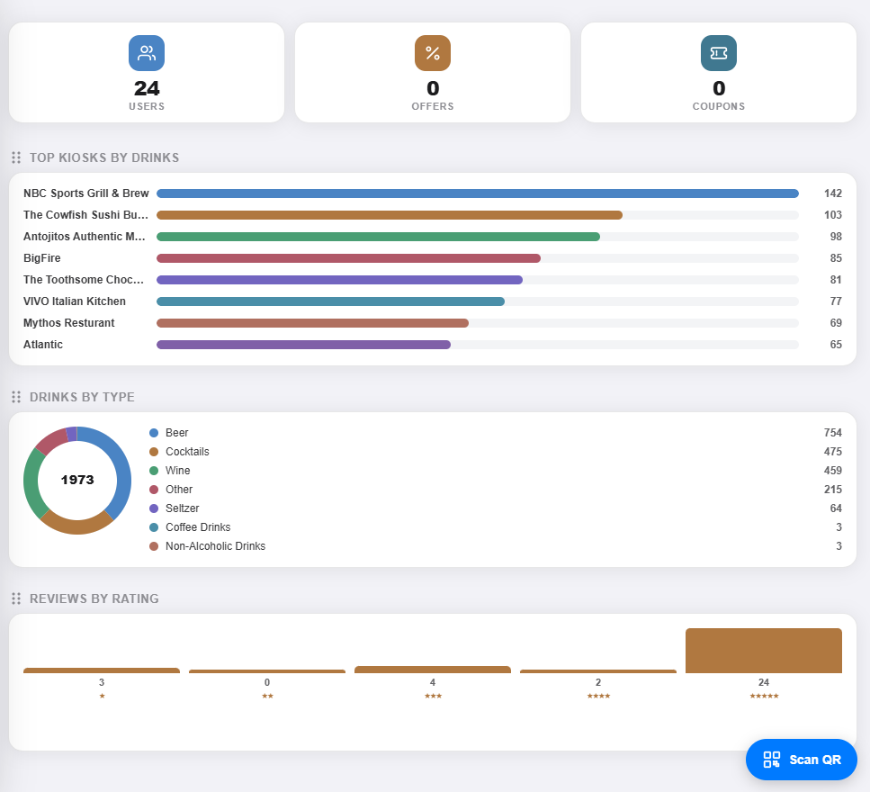This screenshot has width=870, height=792.
Task: Click the QR code icon in Scan QR
Action: pos(771,760)
